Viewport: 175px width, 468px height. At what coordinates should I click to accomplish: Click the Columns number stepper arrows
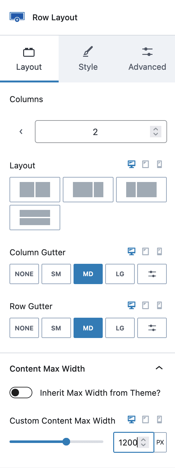point(155,132)
